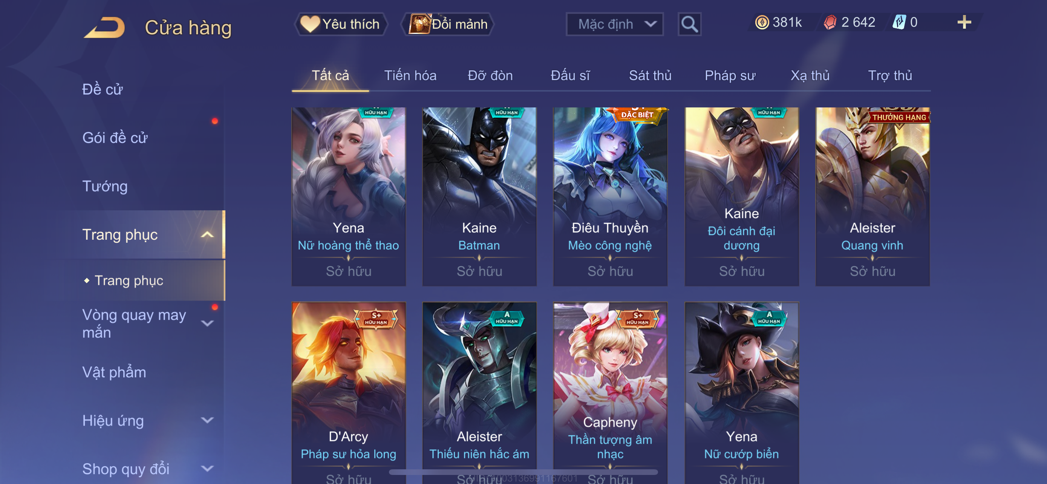The image size is (1047, 484).
Task: Select Điêu Thuyền Mèo công nghệ skin card
Action: coord(610,197)
